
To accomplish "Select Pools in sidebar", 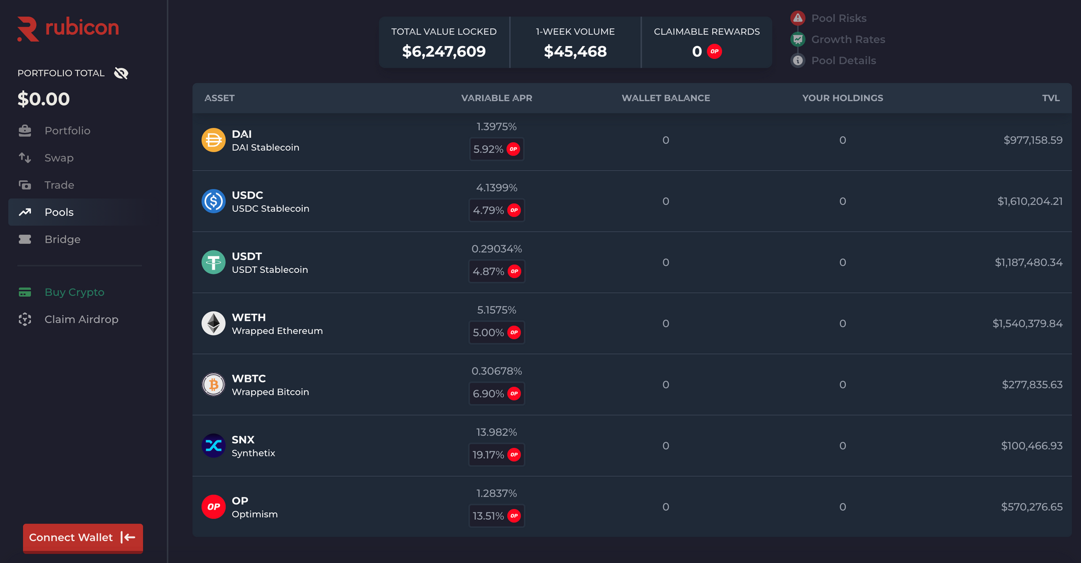I will tap(76, 212).
